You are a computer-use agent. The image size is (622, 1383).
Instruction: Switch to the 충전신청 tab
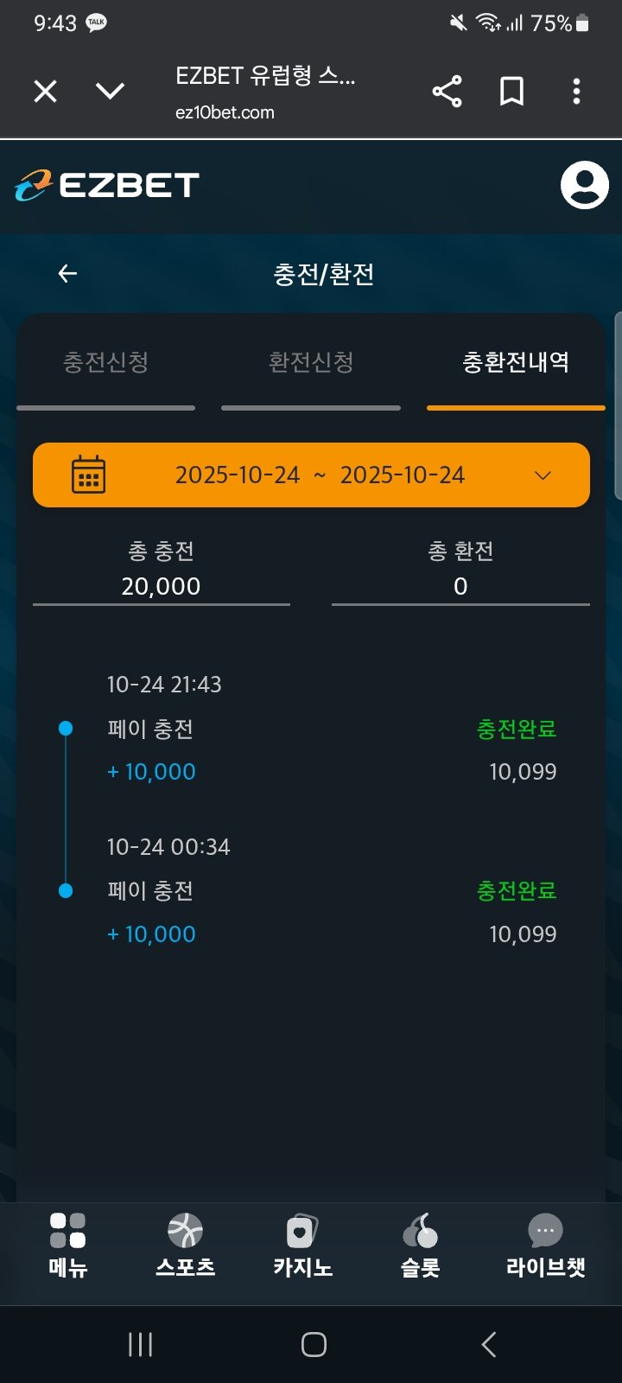[105, 362]
